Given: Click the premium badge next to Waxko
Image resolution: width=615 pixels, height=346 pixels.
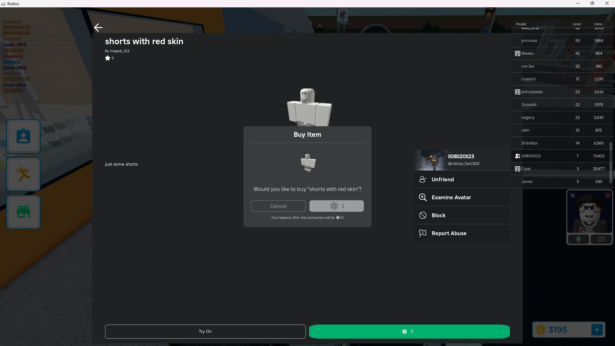Looking at the screenshot, I should (x=517, y=54).
